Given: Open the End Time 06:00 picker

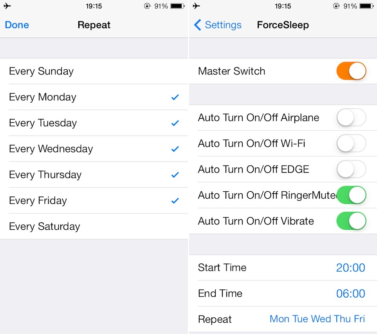Looking at the screenshot, I should pos(283,293).
